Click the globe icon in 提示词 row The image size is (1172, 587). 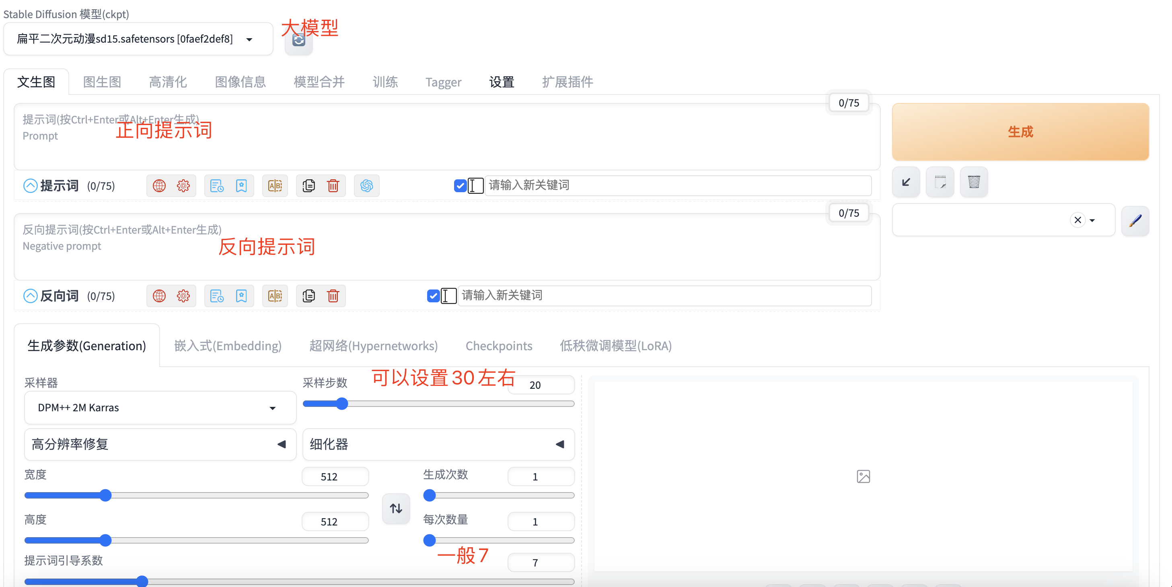159,185
